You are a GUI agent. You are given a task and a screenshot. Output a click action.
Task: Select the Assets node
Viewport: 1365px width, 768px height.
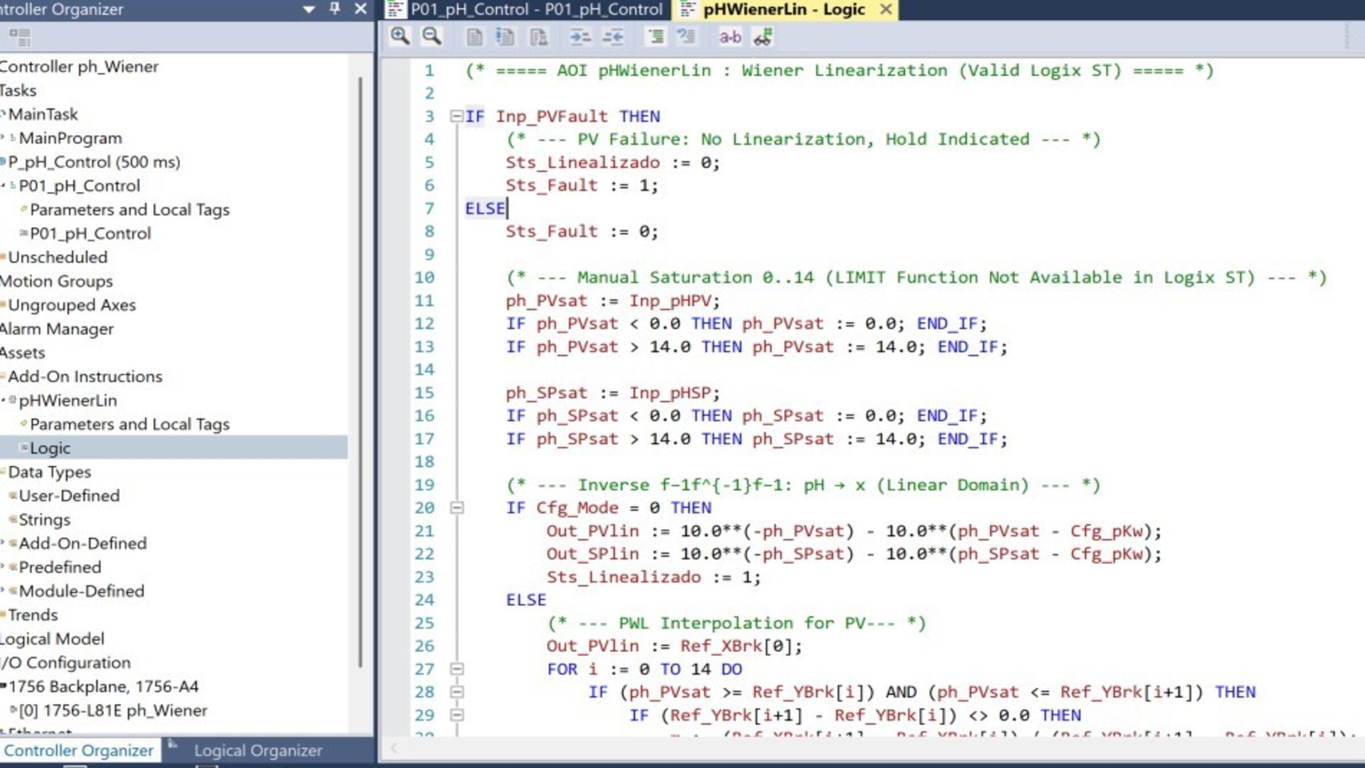click(x=22, y=353)
